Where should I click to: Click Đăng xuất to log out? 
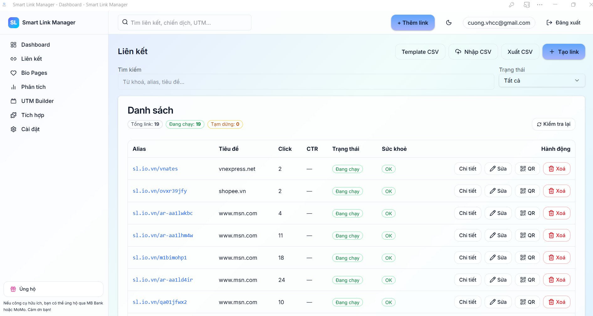[564, 23]
